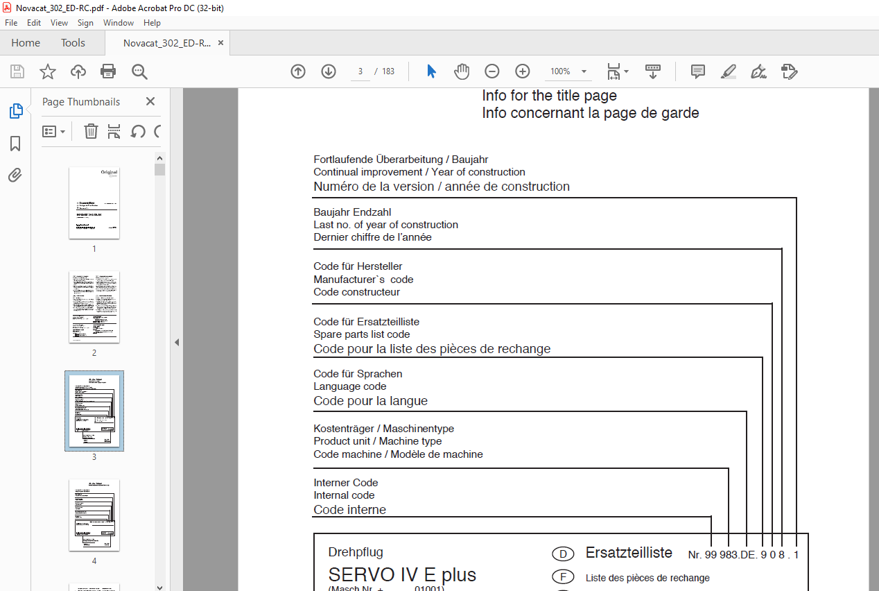This screenshot has width=879, height=591.
Task: Add a sticky note comment
Action: point(698,71)
